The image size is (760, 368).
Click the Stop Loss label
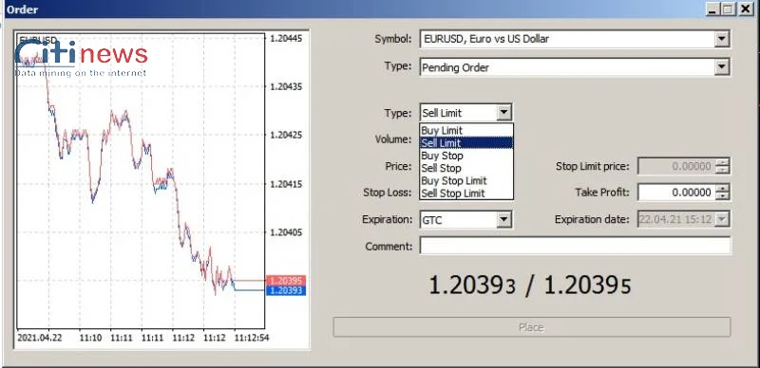[x=388, y=193]
